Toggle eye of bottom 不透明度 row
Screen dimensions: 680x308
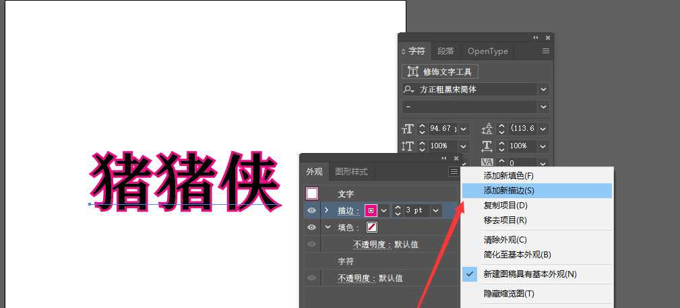point(311,278)
